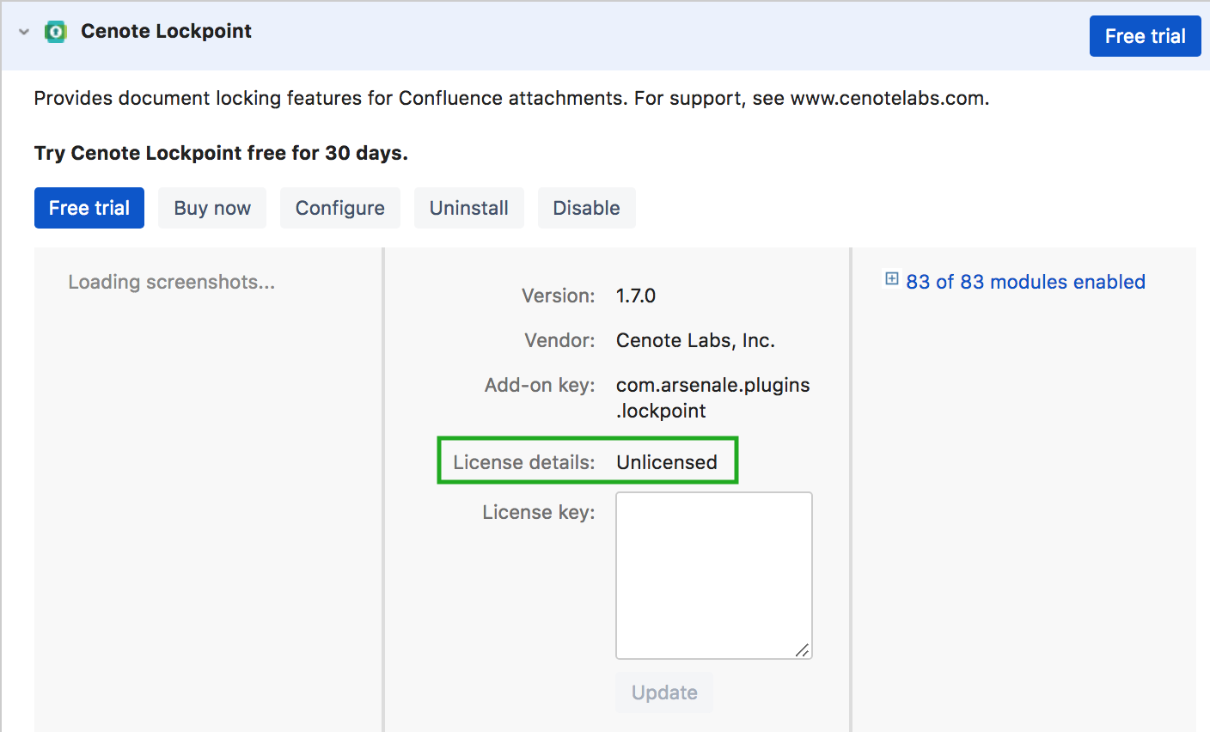
Task: Click the Cenote Labs, Inc. vendor name
Action: [695, 340]
